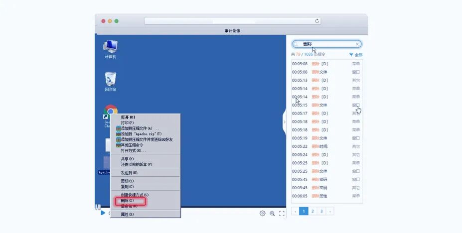Select 创建快捷方式(S) menu item

(145, 195)
